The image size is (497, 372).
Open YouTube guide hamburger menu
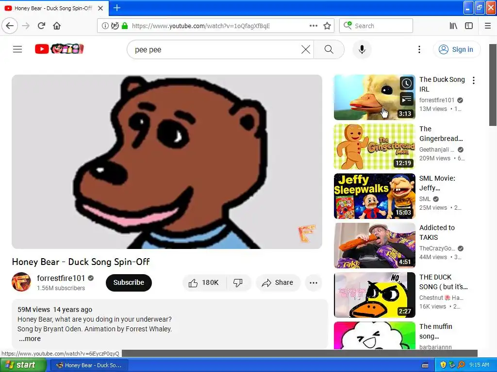[17, 49]
